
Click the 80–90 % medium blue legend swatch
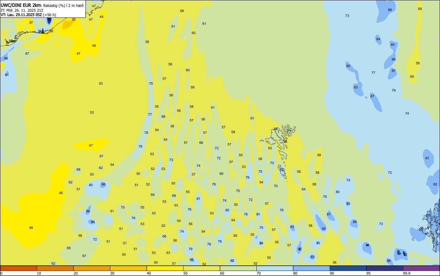[311, 268]
